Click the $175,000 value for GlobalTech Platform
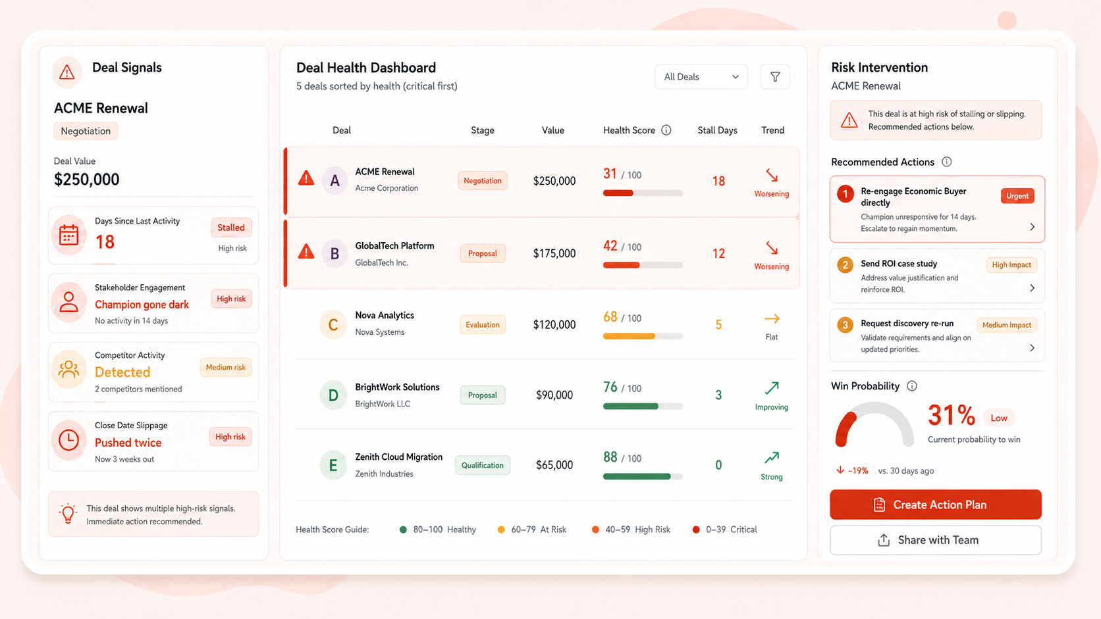Image resolution: width=1101 pixels, height=619 pixels. click(554, 253)
